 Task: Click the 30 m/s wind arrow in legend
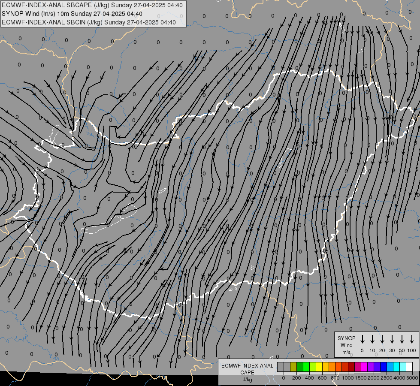coord(392,339)
